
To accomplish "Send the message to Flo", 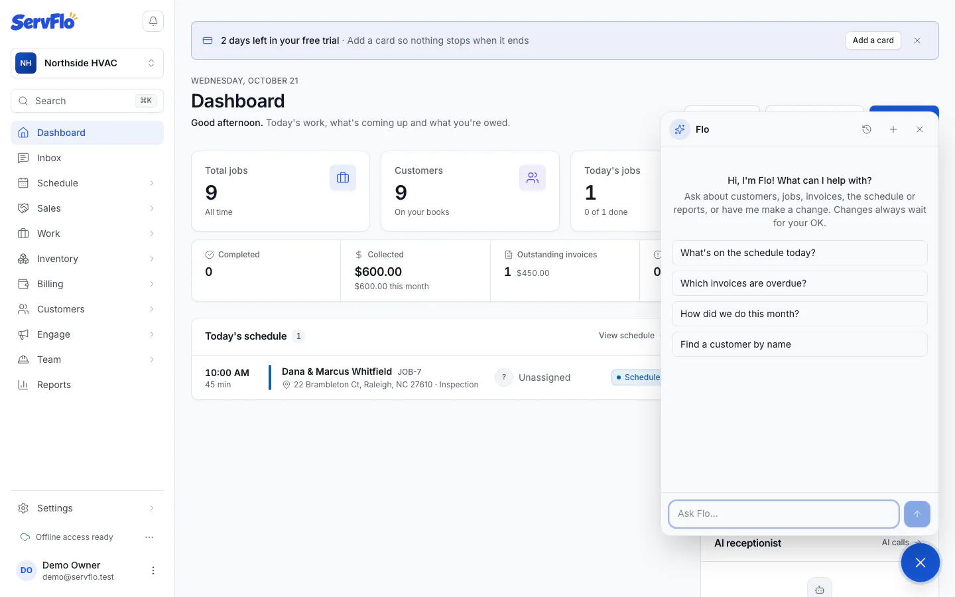I will (x=917, y=514).
